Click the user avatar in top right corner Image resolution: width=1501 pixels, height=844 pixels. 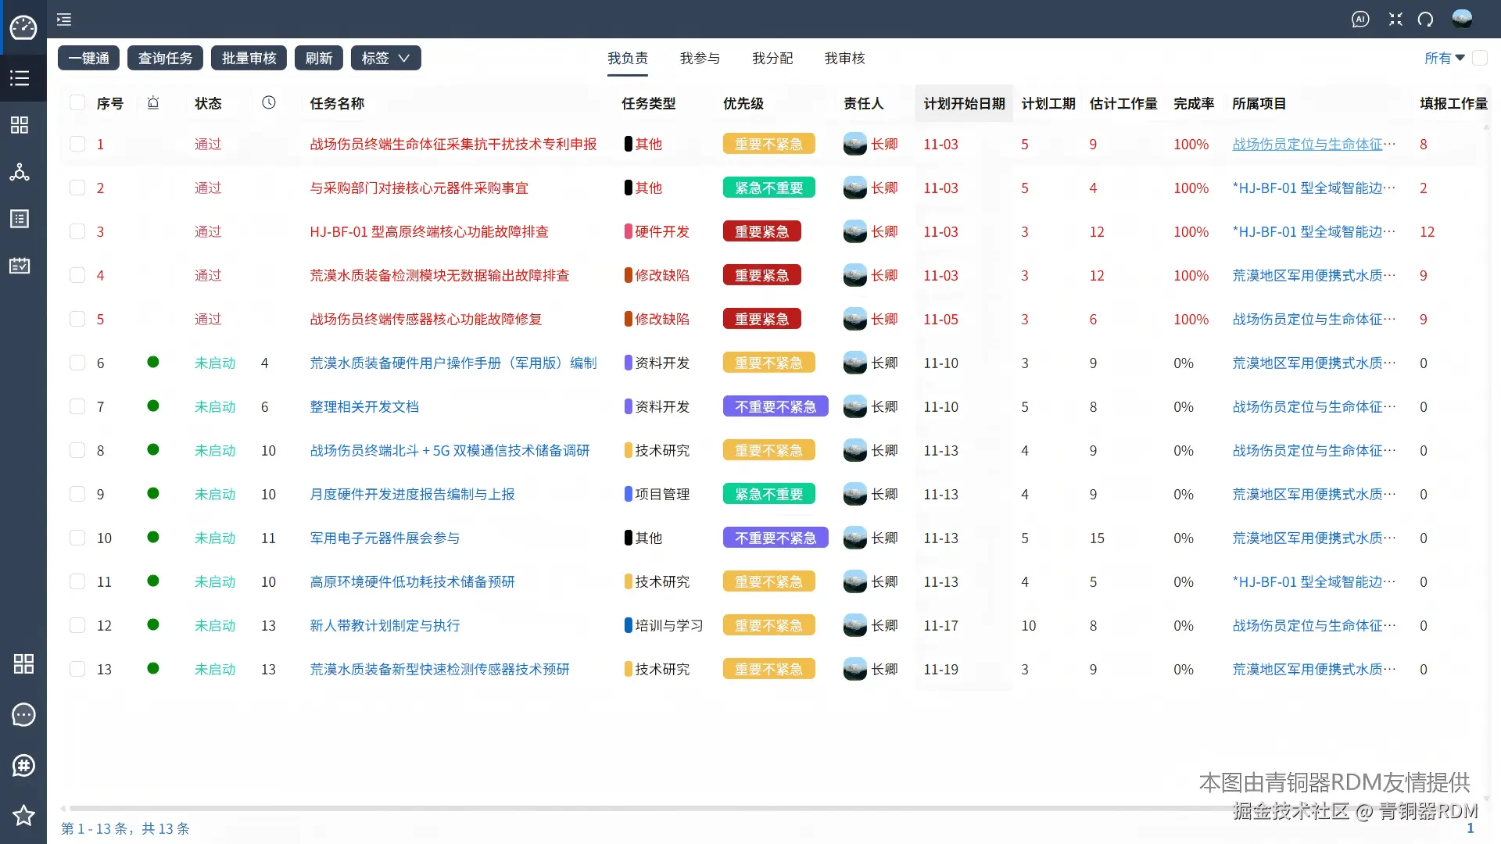1462,19
